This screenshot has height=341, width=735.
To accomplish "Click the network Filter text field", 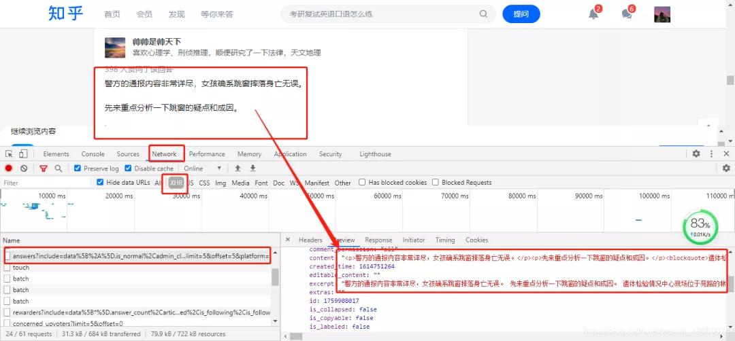I will [x=46, y=183].
